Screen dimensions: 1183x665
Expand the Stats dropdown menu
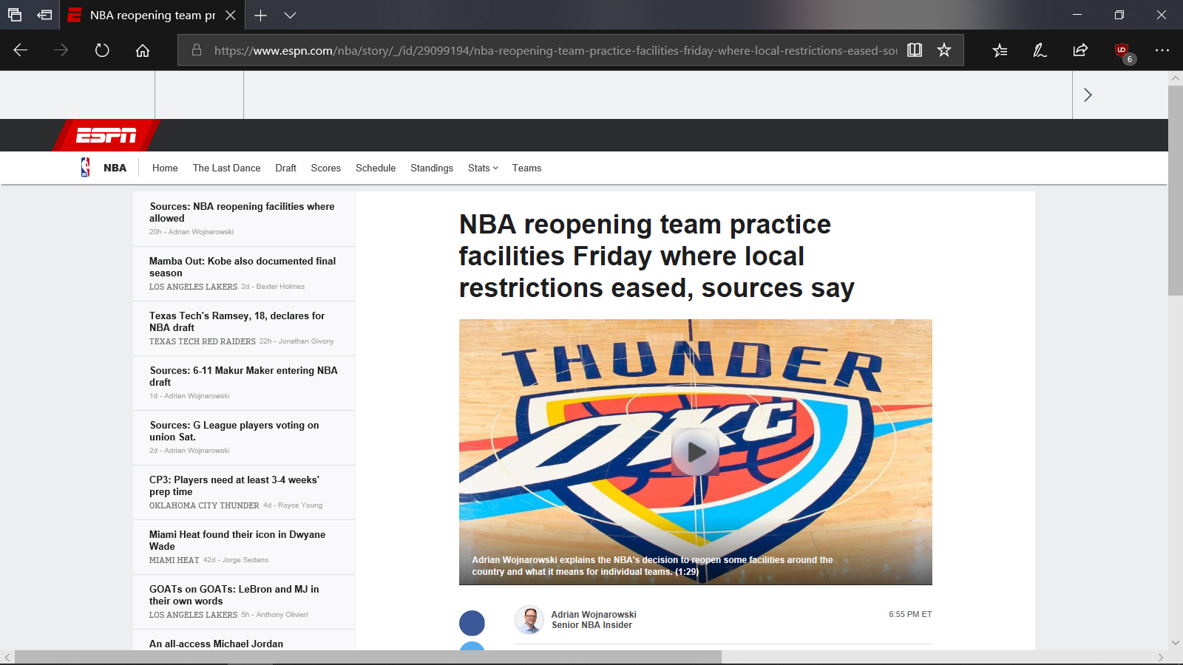pyautogui.click(x=483, y=168)
